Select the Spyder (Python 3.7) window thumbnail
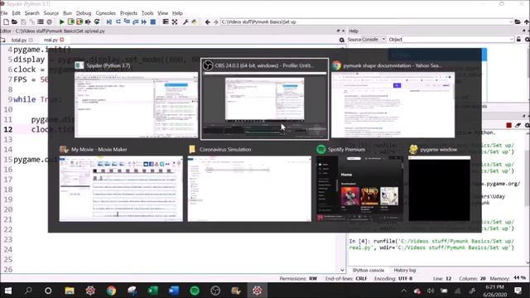The width and height of the screenshot is (530, 298). [x=136, y=99]
